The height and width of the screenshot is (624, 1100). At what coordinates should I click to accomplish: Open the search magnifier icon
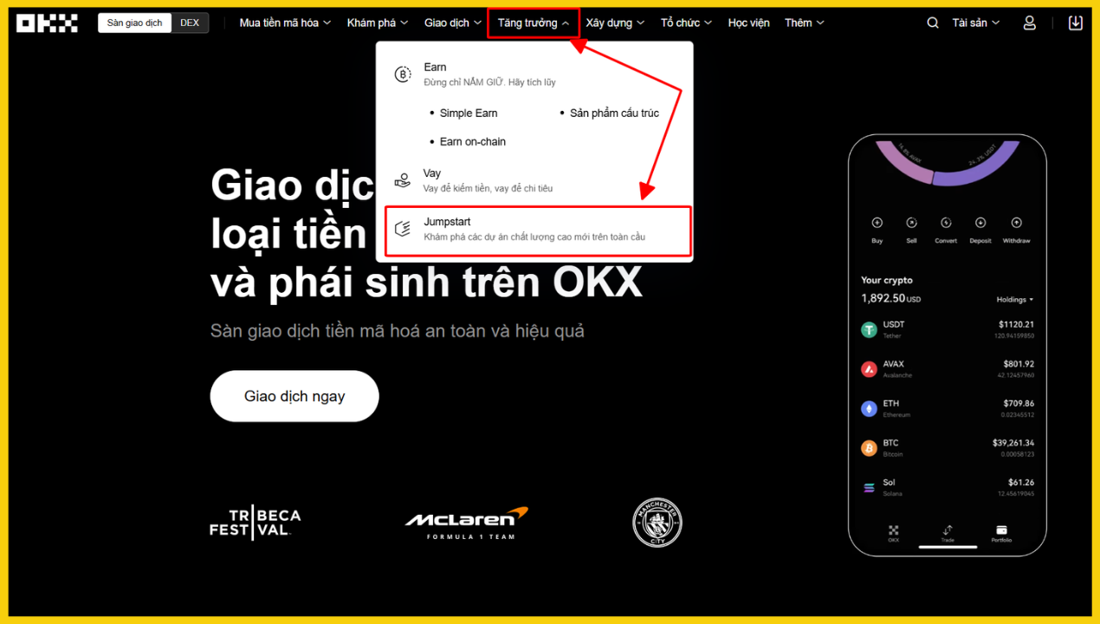(933, 23)
